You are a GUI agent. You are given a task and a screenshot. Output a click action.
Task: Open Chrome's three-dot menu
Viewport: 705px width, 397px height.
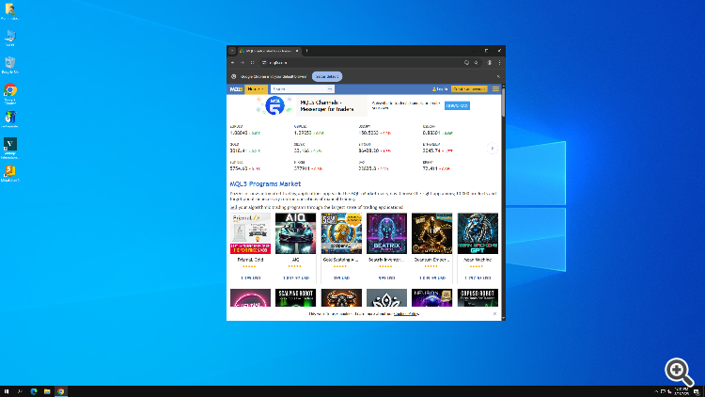tap(499, 63)
